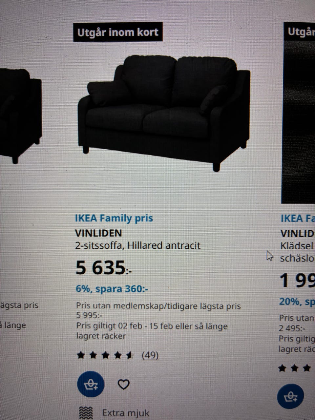Add the VINLIDEN klädsel item to cart
The width and height of the screenshot is (315, 420).
click(x=290, y=397)
